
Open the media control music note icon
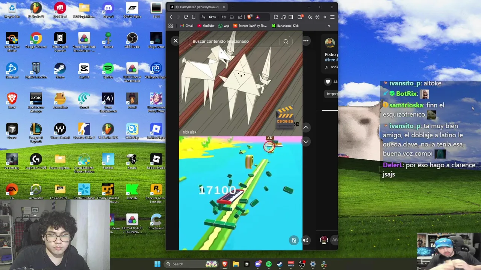tap(283, 17)
